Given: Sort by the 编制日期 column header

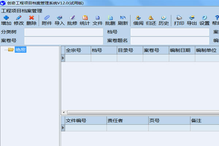Looking at the screenshot, I should 182,50.
